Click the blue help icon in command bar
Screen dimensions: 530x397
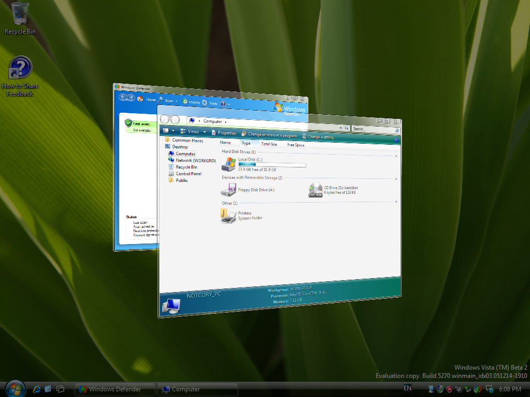(x=396, y=140)
